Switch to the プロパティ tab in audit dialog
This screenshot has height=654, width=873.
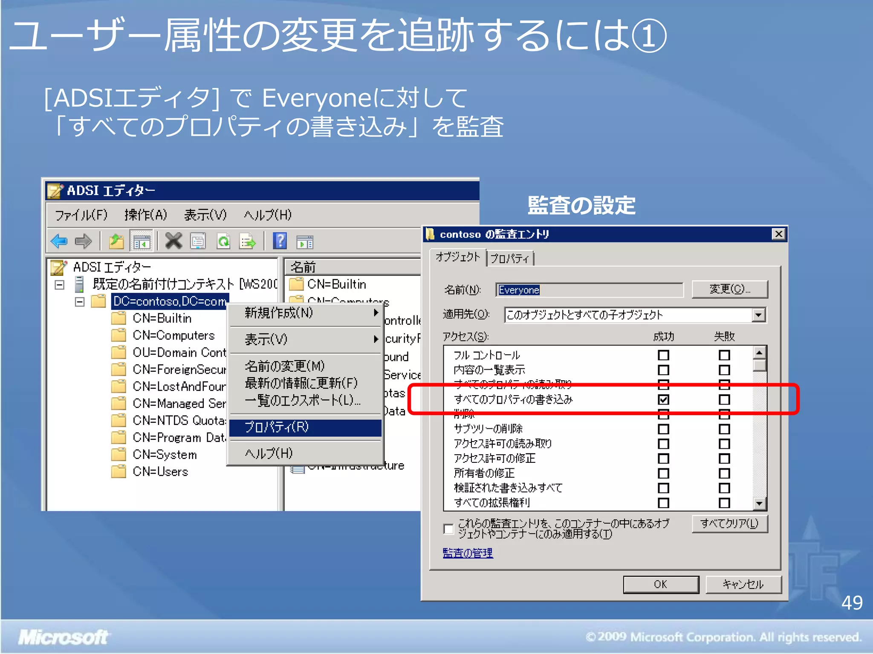(510, 258)
